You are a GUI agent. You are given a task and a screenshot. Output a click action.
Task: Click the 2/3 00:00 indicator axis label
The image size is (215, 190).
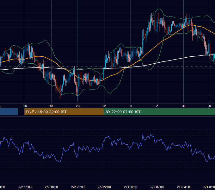click(131, 187)
